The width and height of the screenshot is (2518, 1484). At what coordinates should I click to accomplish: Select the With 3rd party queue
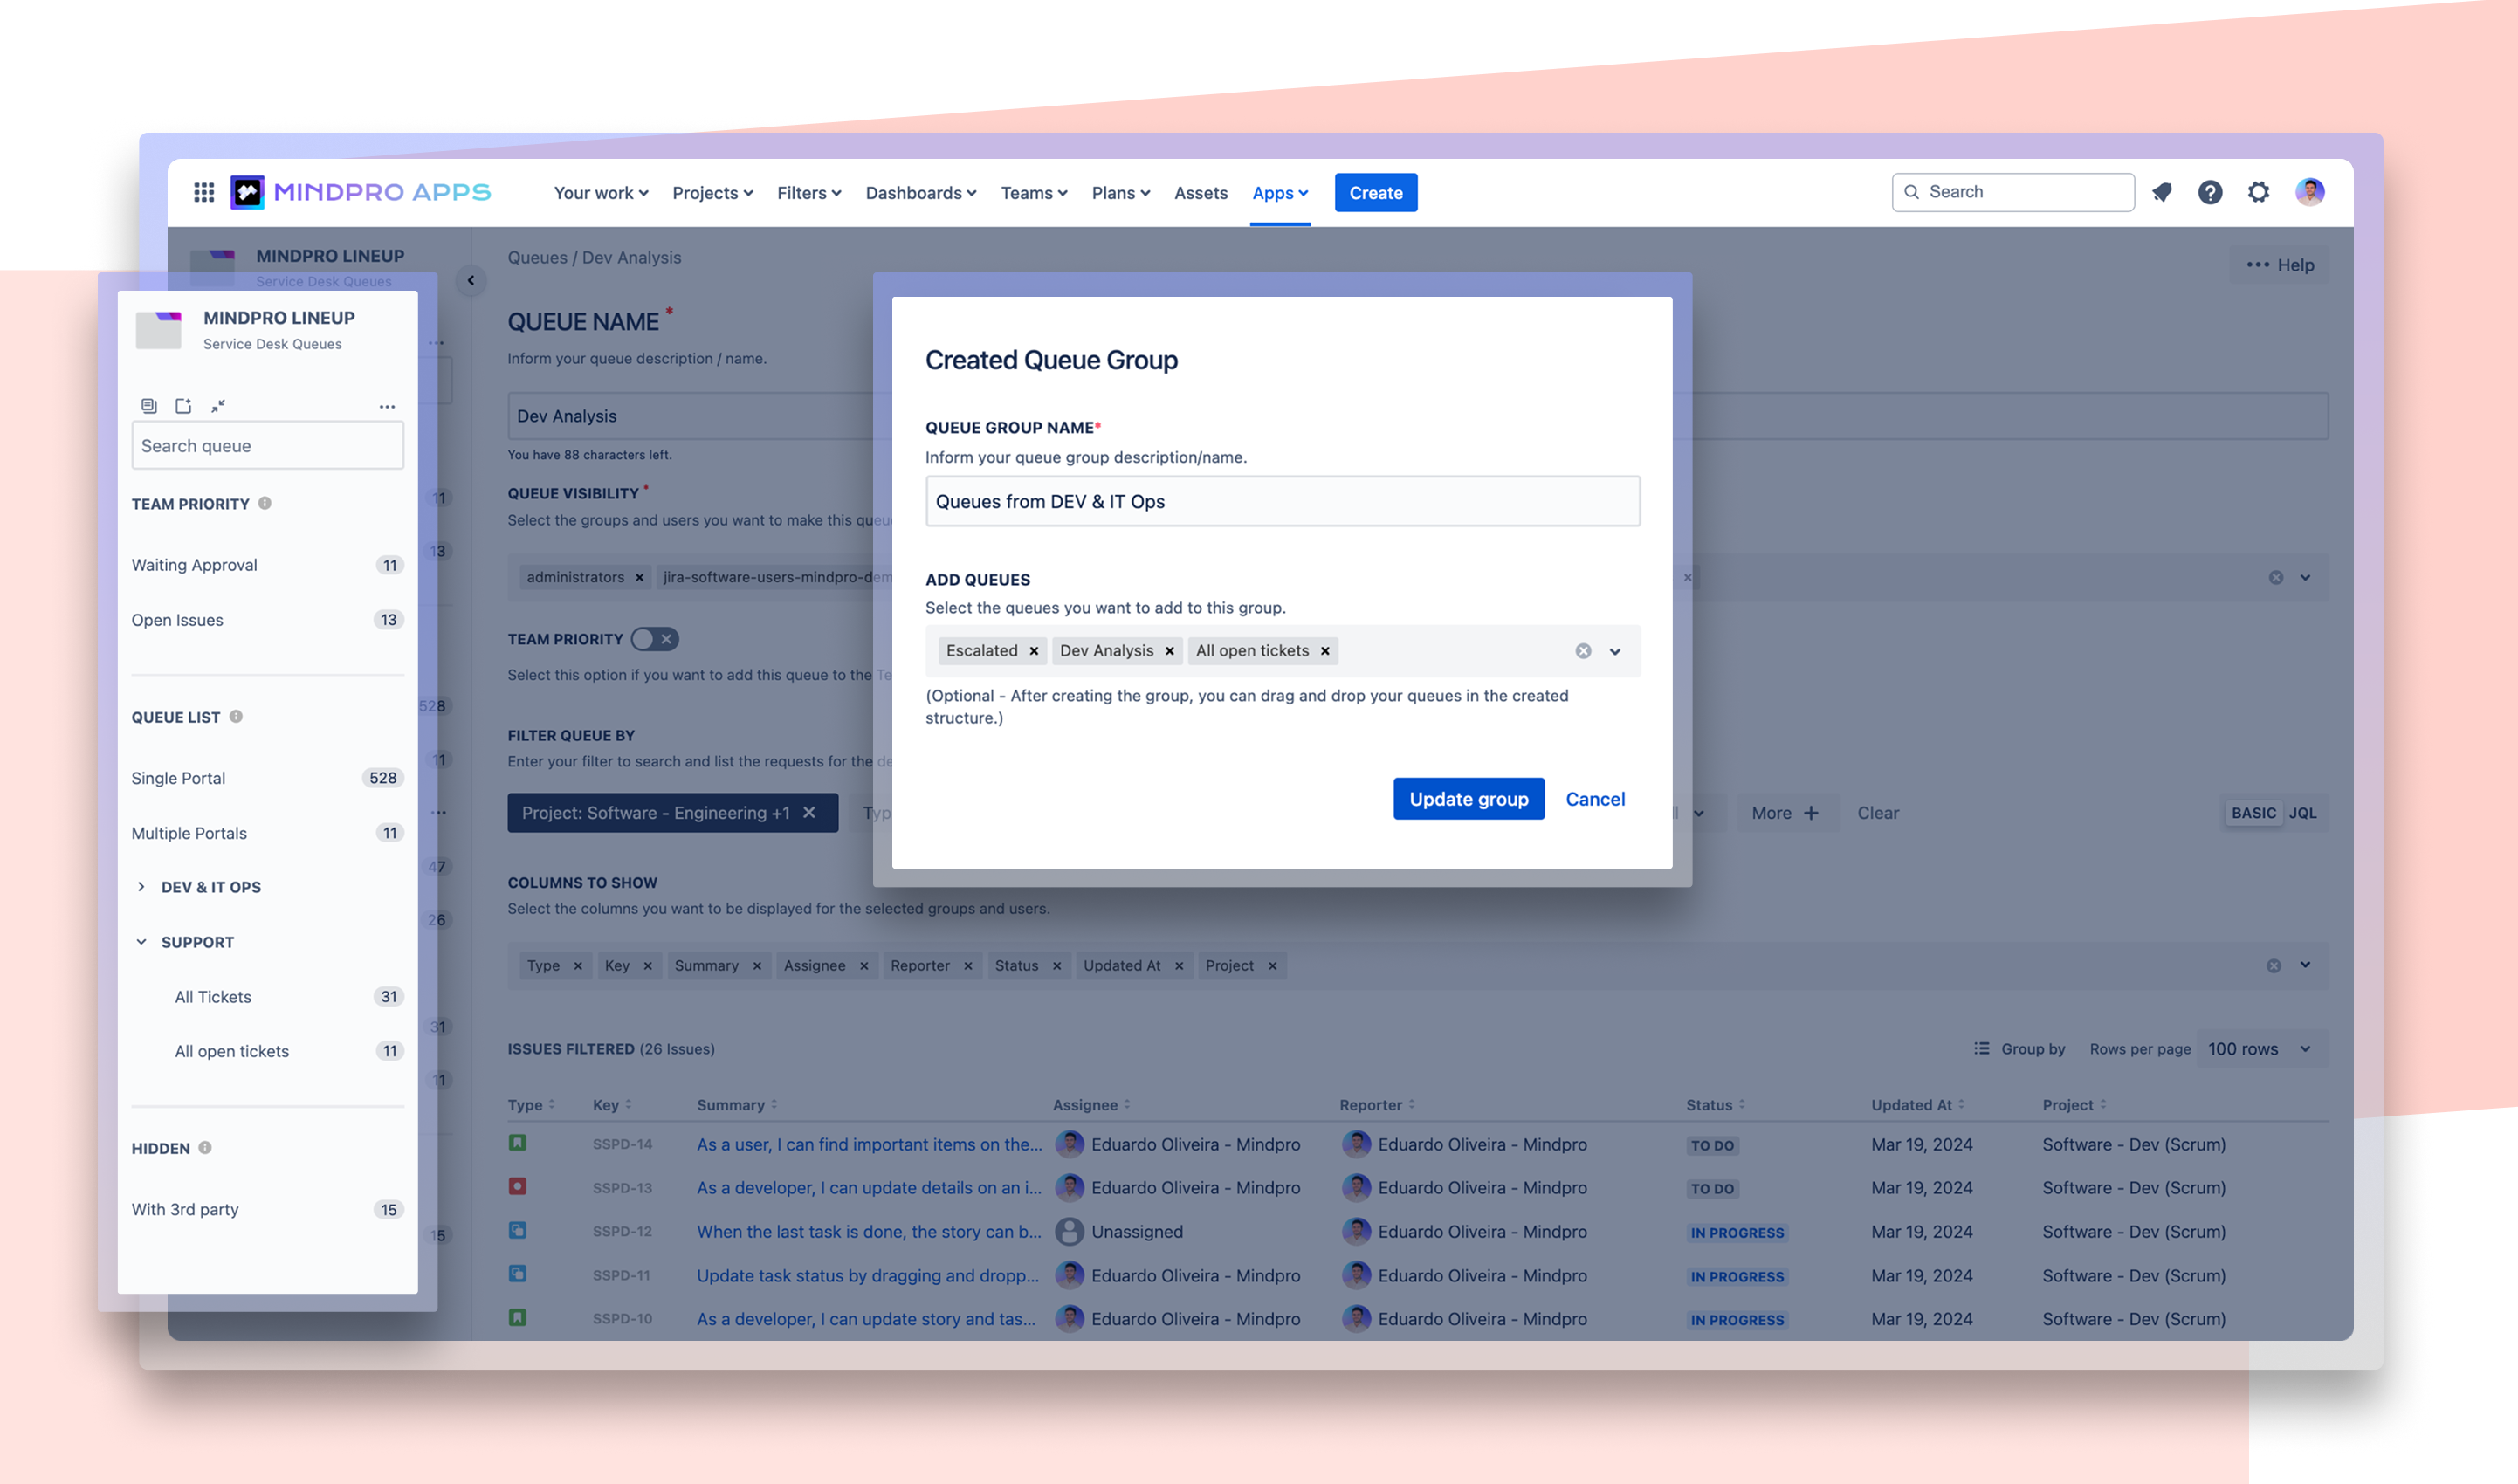tap(267, 1209)
